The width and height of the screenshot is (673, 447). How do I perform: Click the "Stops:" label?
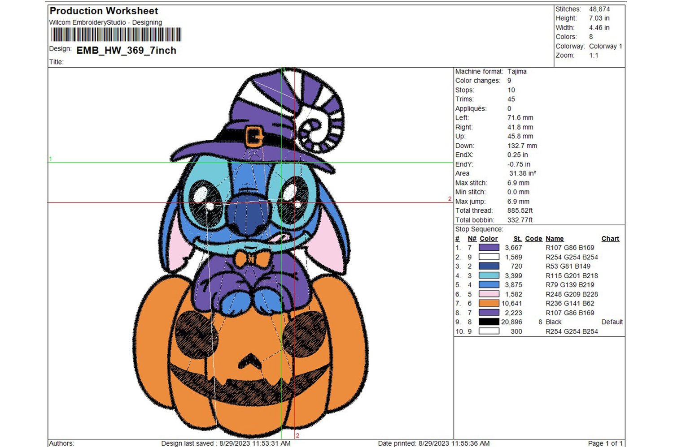coord(465,90)
